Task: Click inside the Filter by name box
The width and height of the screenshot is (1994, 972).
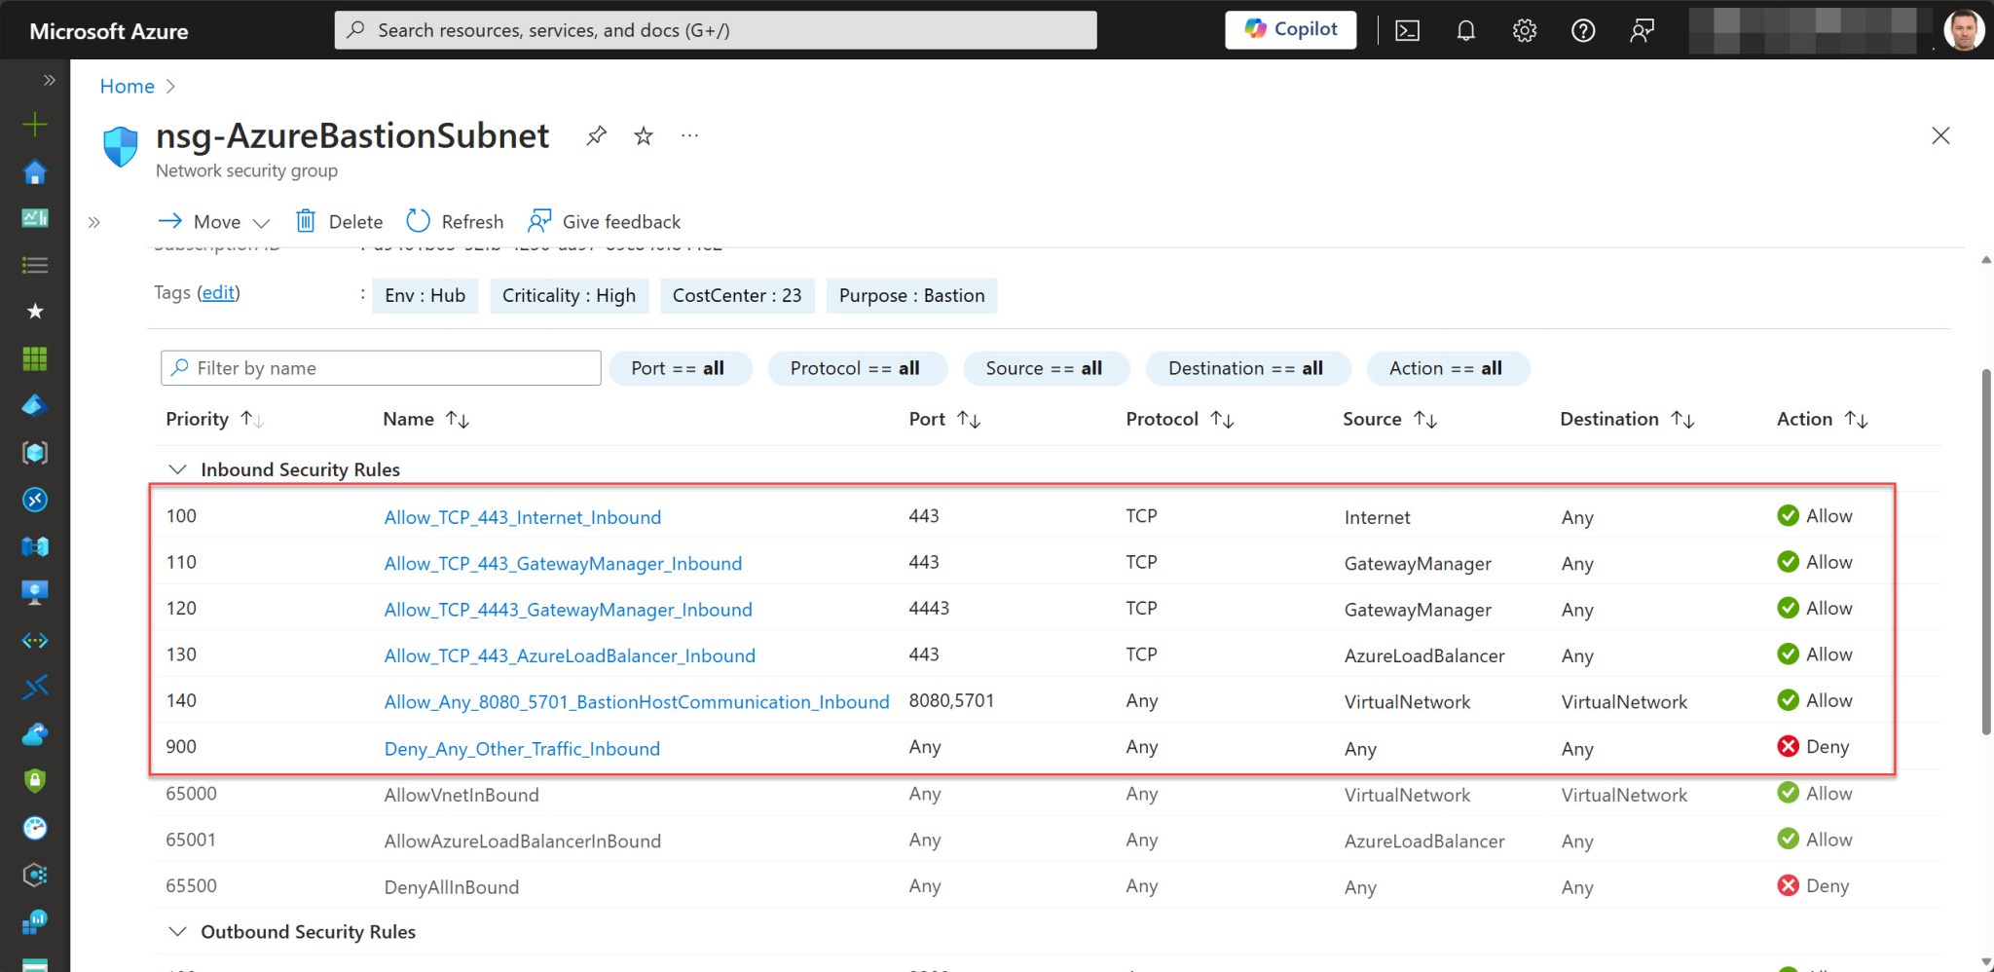Action: coord(380,367)
